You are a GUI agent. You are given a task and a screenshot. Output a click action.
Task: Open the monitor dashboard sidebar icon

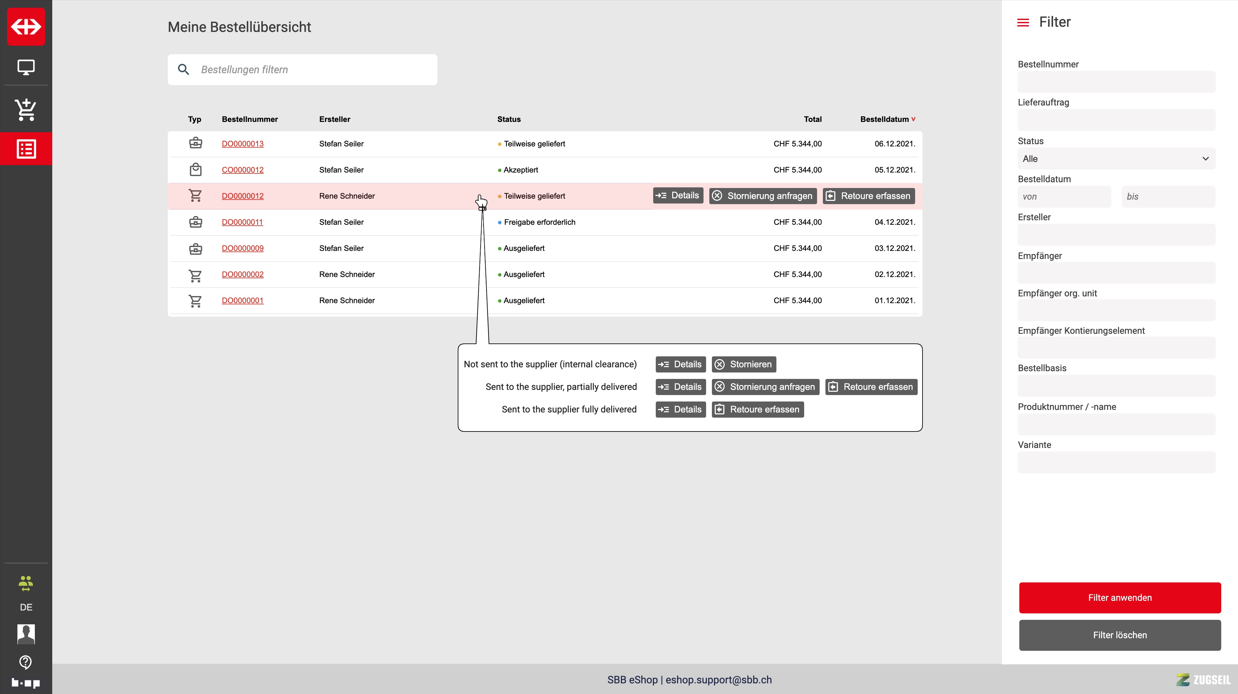click(26, 67)
